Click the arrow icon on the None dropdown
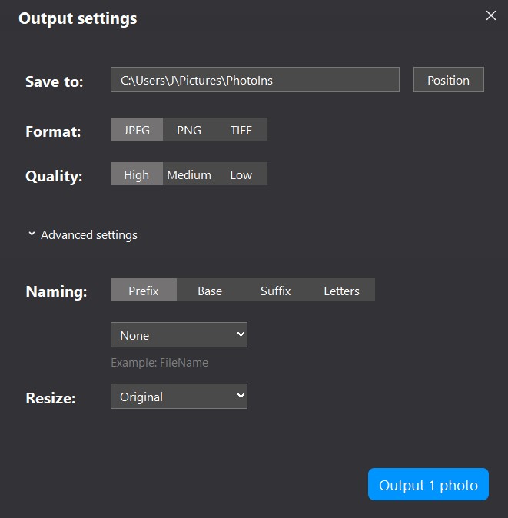 241,334
